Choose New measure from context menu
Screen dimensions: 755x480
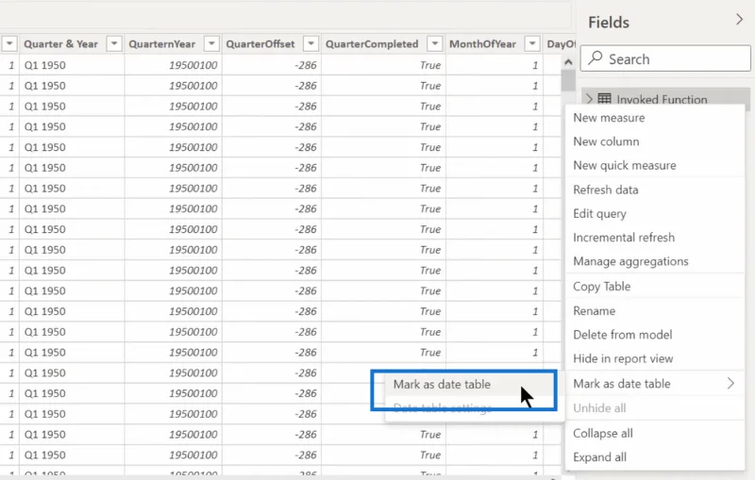pyautogui.click(x=655, y=118)
